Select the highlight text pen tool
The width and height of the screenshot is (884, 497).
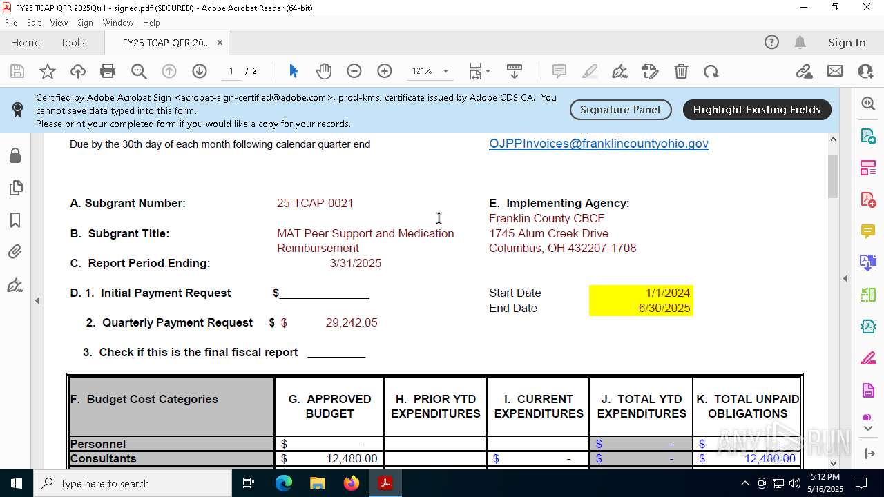point(590,71)
